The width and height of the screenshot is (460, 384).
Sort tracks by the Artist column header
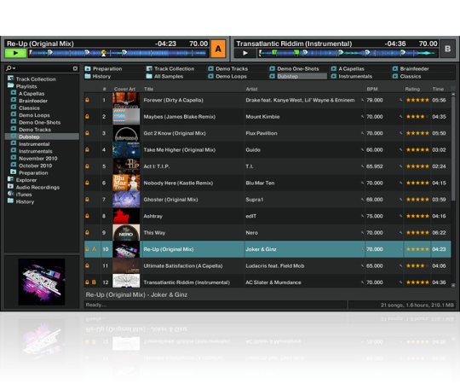pos(251,89)
